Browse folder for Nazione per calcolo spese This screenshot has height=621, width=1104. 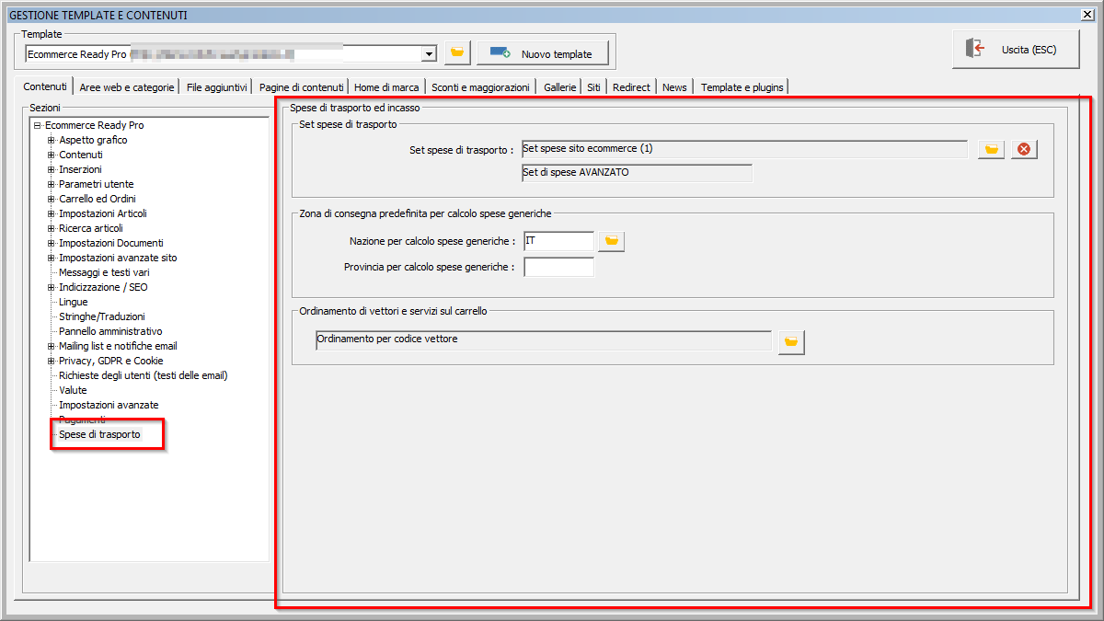coord(611,241)
